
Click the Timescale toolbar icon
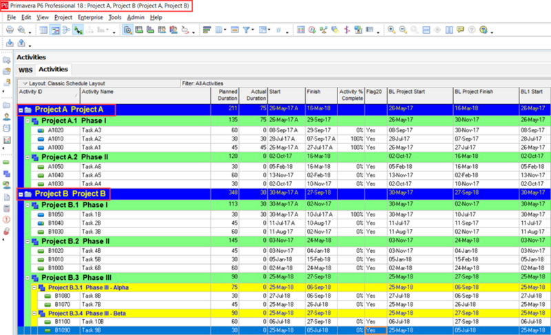pyautogui.click(x=235, y=30)
